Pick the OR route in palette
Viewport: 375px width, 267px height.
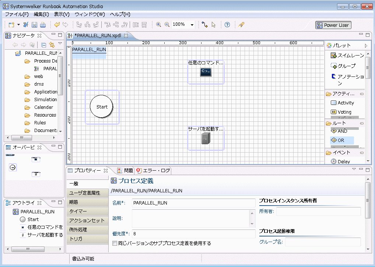[342, 140]
